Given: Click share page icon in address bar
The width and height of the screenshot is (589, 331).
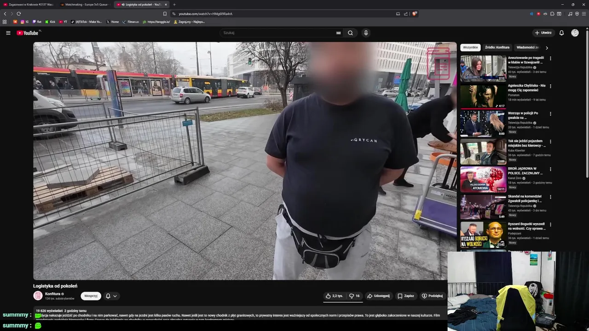Looking at the screenshot, I should point(406,14).
